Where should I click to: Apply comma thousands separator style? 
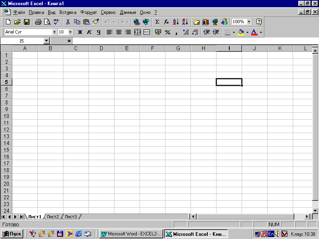coord(176,32)
